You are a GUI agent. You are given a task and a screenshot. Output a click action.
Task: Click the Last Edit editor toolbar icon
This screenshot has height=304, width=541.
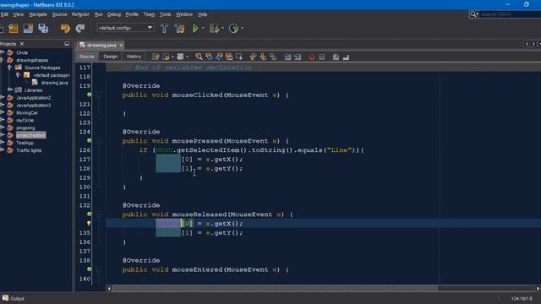156,57
